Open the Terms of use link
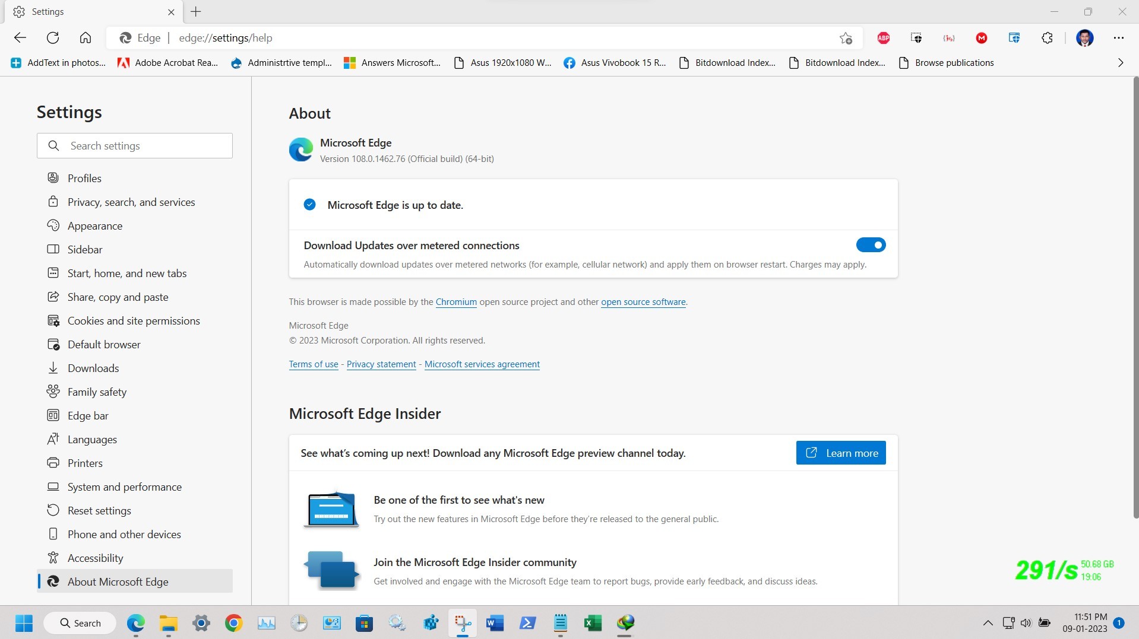This screenshot has height=639, width=1139. pos(314,364)
